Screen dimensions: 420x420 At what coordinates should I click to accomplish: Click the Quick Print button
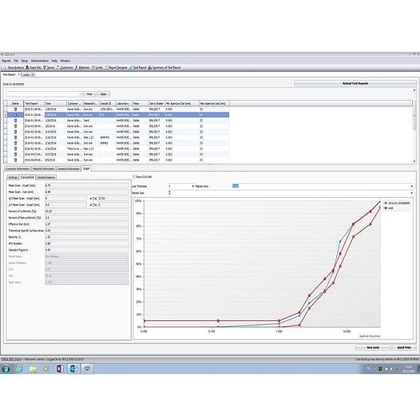tap(404, 347)
